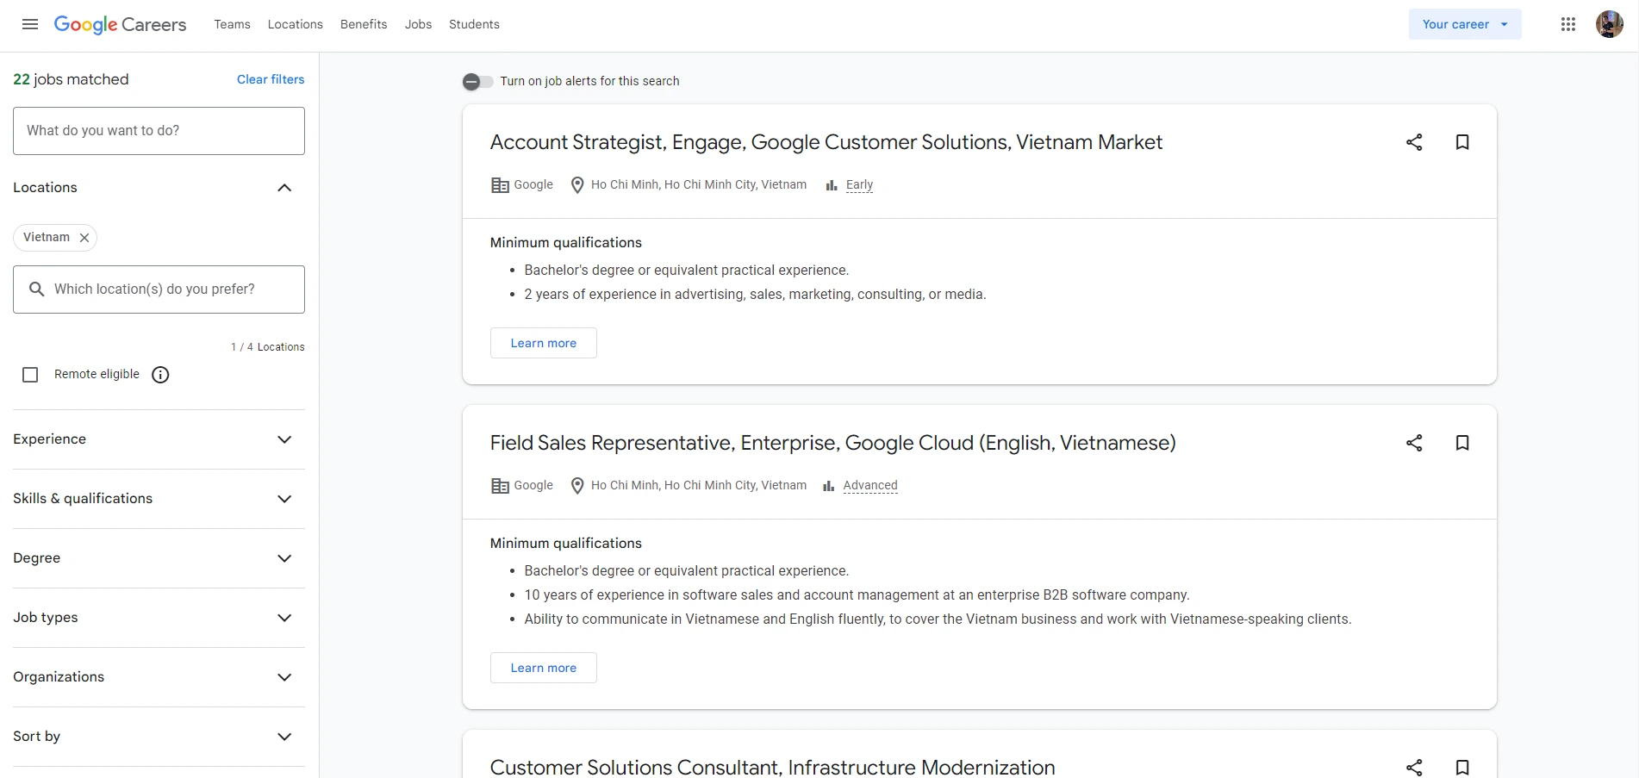
Task: Turn on job alerts toggle
Action: [478, 82]
